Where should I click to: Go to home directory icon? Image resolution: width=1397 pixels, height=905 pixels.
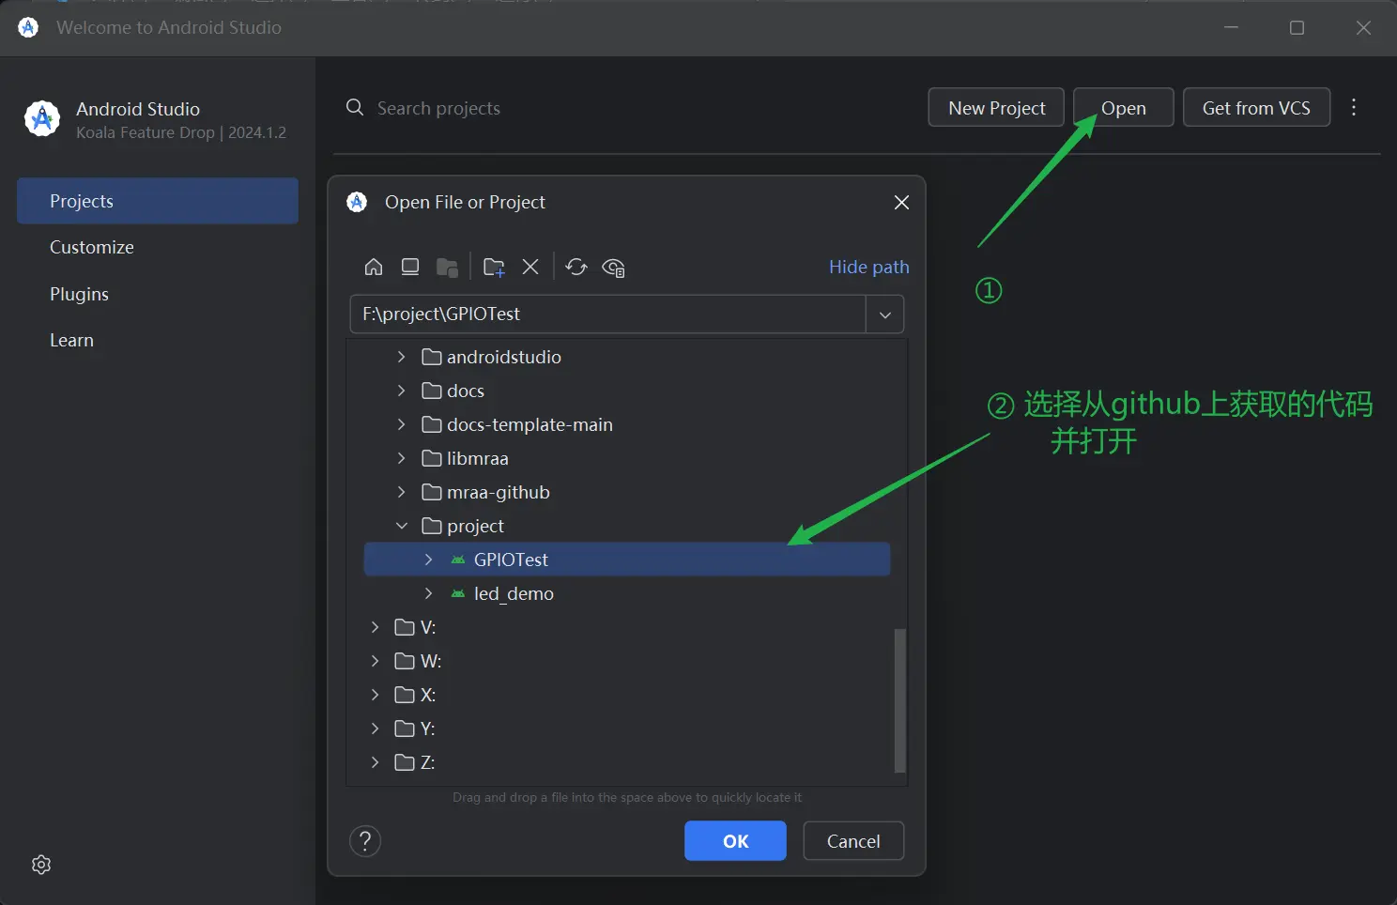pyautogui.click(x=374, y=268)
